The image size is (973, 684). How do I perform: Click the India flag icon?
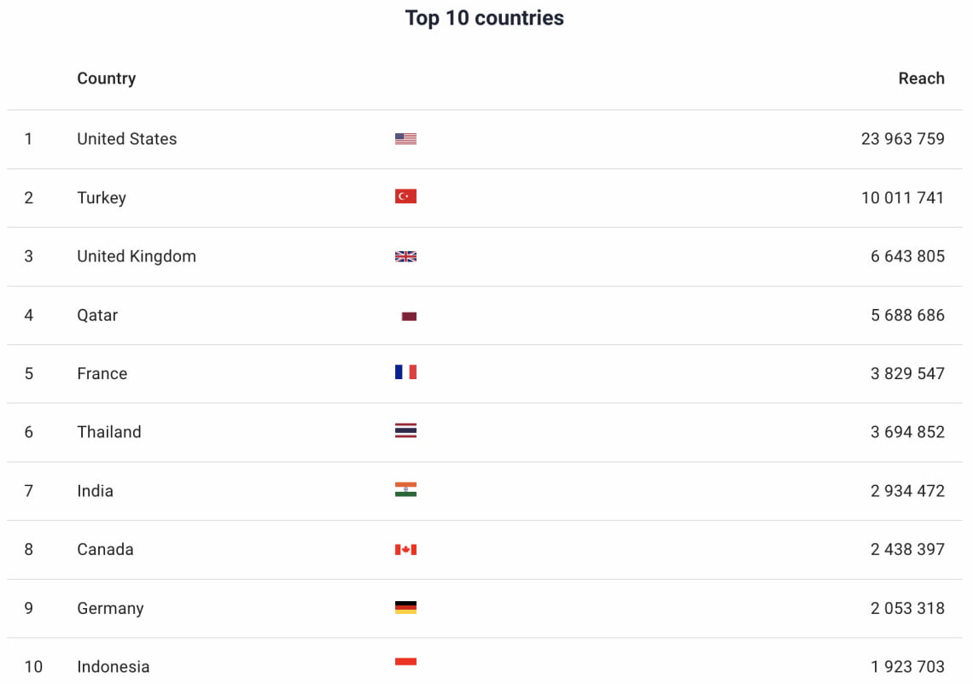pyautogui.click(x=405, y=489)
